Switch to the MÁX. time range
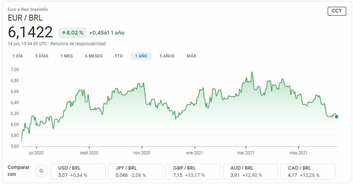 tap(192, 56)
